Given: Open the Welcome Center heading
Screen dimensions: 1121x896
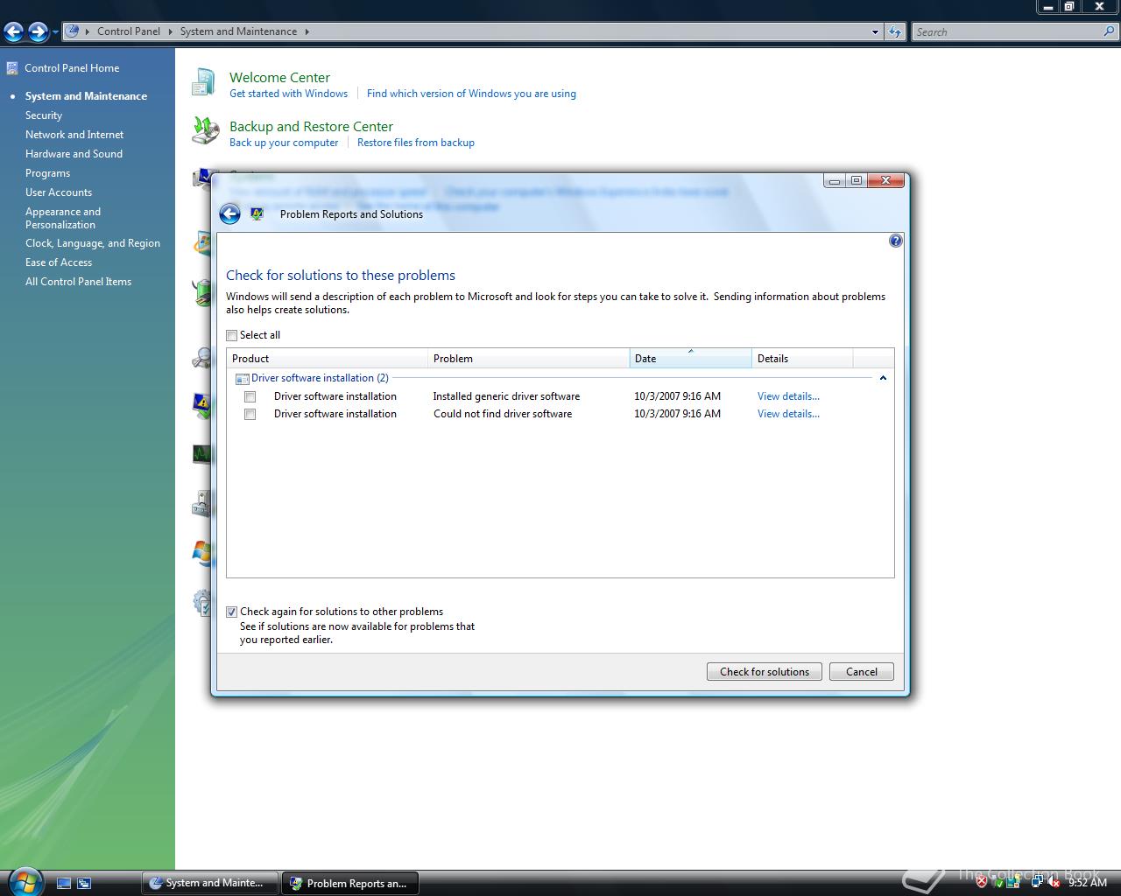Looking at the screenshot, I should [x=279, y=77].
